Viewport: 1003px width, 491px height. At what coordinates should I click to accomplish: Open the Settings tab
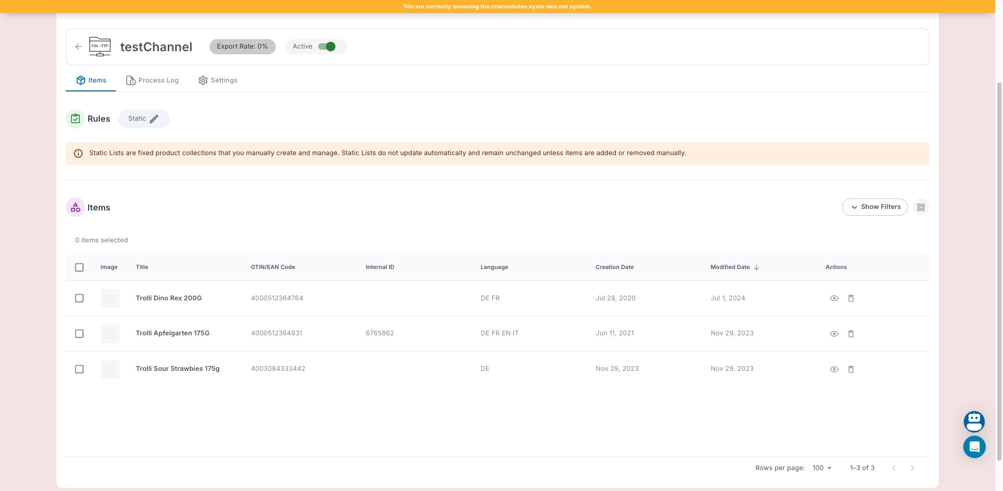click(x=218, y=80)
